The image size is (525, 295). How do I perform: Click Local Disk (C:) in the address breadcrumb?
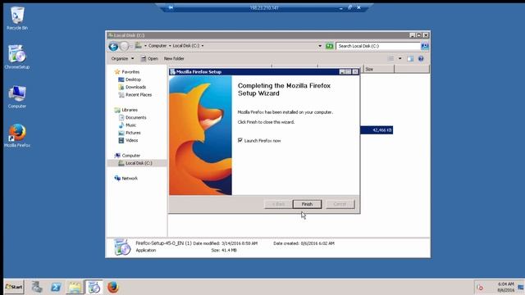186,46
